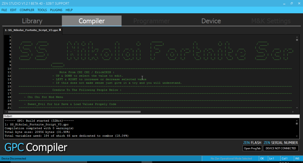The image size is (303, 163).
Task: Click the output panel scroll up arrow
Action: 297,121
